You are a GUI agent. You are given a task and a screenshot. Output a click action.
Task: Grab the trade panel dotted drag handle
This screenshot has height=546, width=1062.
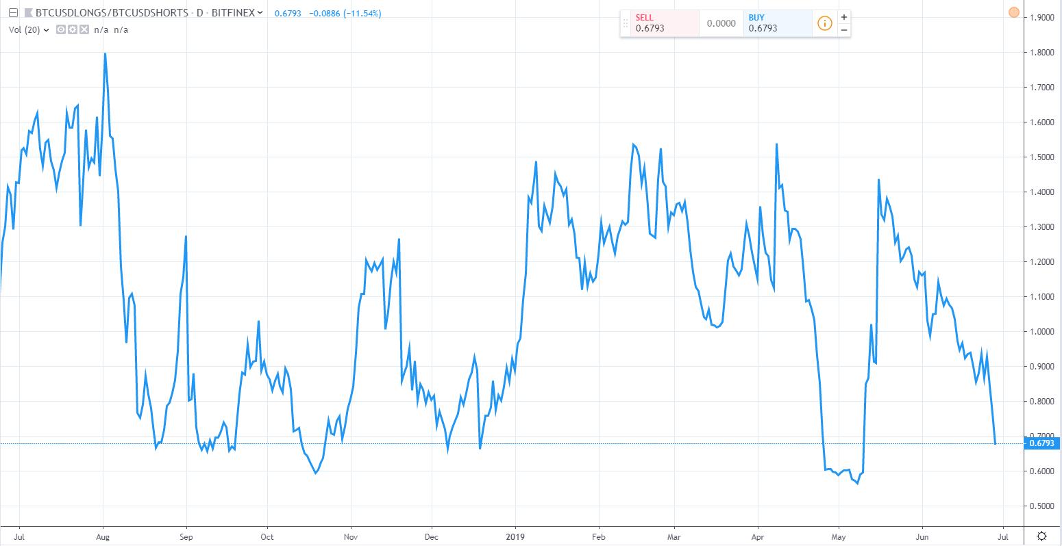point(626,23)
